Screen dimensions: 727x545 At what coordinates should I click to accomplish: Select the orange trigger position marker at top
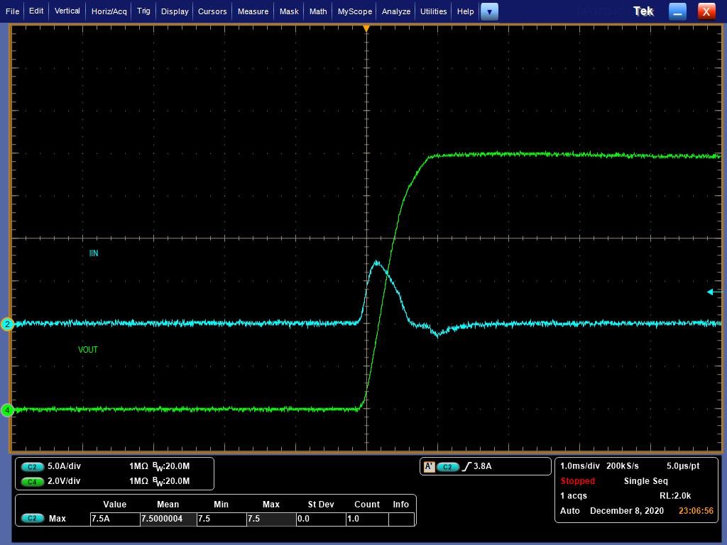[366, 28]
